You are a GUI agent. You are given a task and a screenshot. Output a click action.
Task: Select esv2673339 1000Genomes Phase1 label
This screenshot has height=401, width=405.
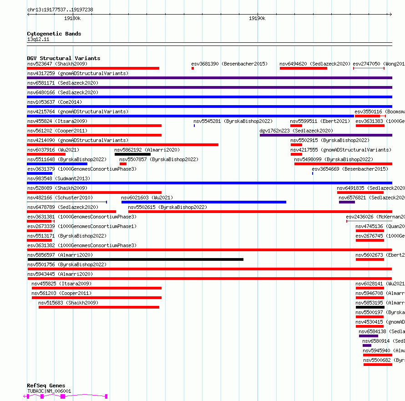pyautogui.click(x=82, y=226)
